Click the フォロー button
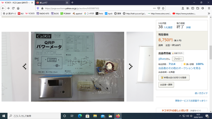Screen dimensions: 212x119 [x=178, y=59]
